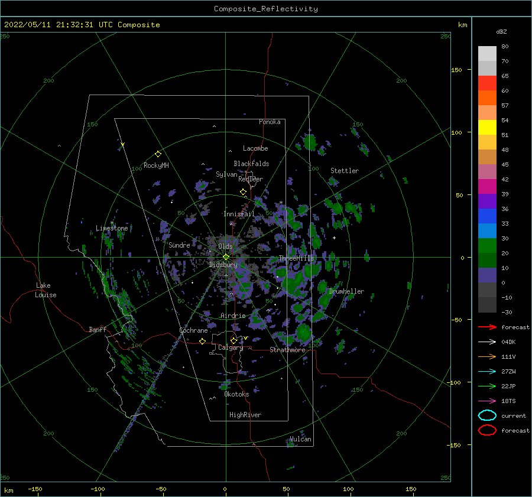Click the yellow diamond marker below RedDeer

243,191
